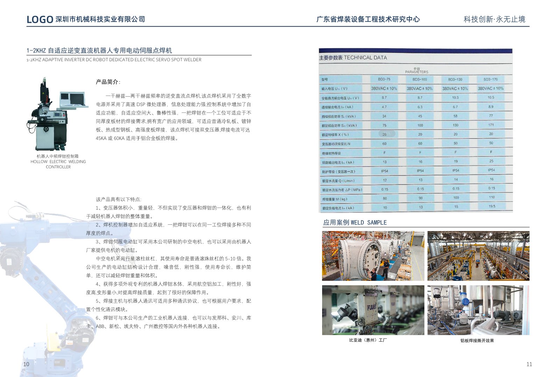This screenshot has height=377, width=556.
Task: Click the caption 铝板焊接撕开效果
Action: [477, 341]
